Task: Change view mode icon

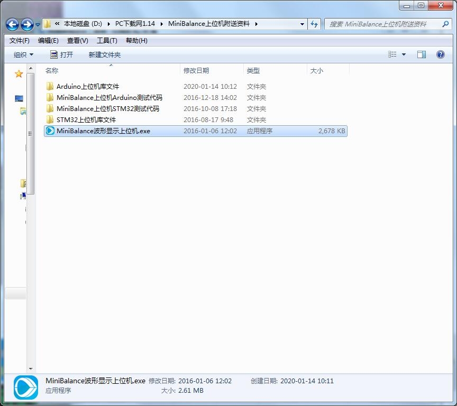Action: [392, 54]
